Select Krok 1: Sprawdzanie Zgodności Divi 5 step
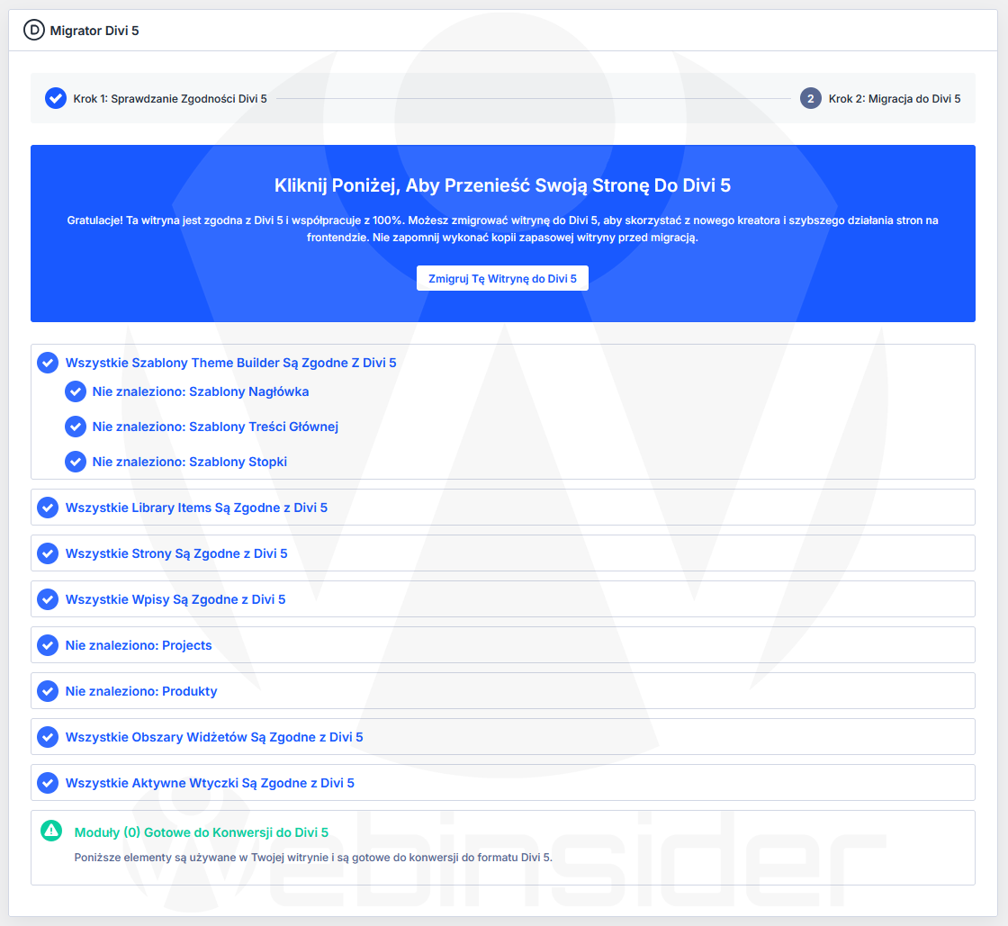 coord(170,98)
